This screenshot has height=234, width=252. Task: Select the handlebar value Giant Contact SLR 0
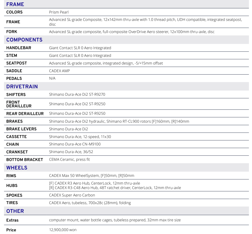tap(80, 48)
